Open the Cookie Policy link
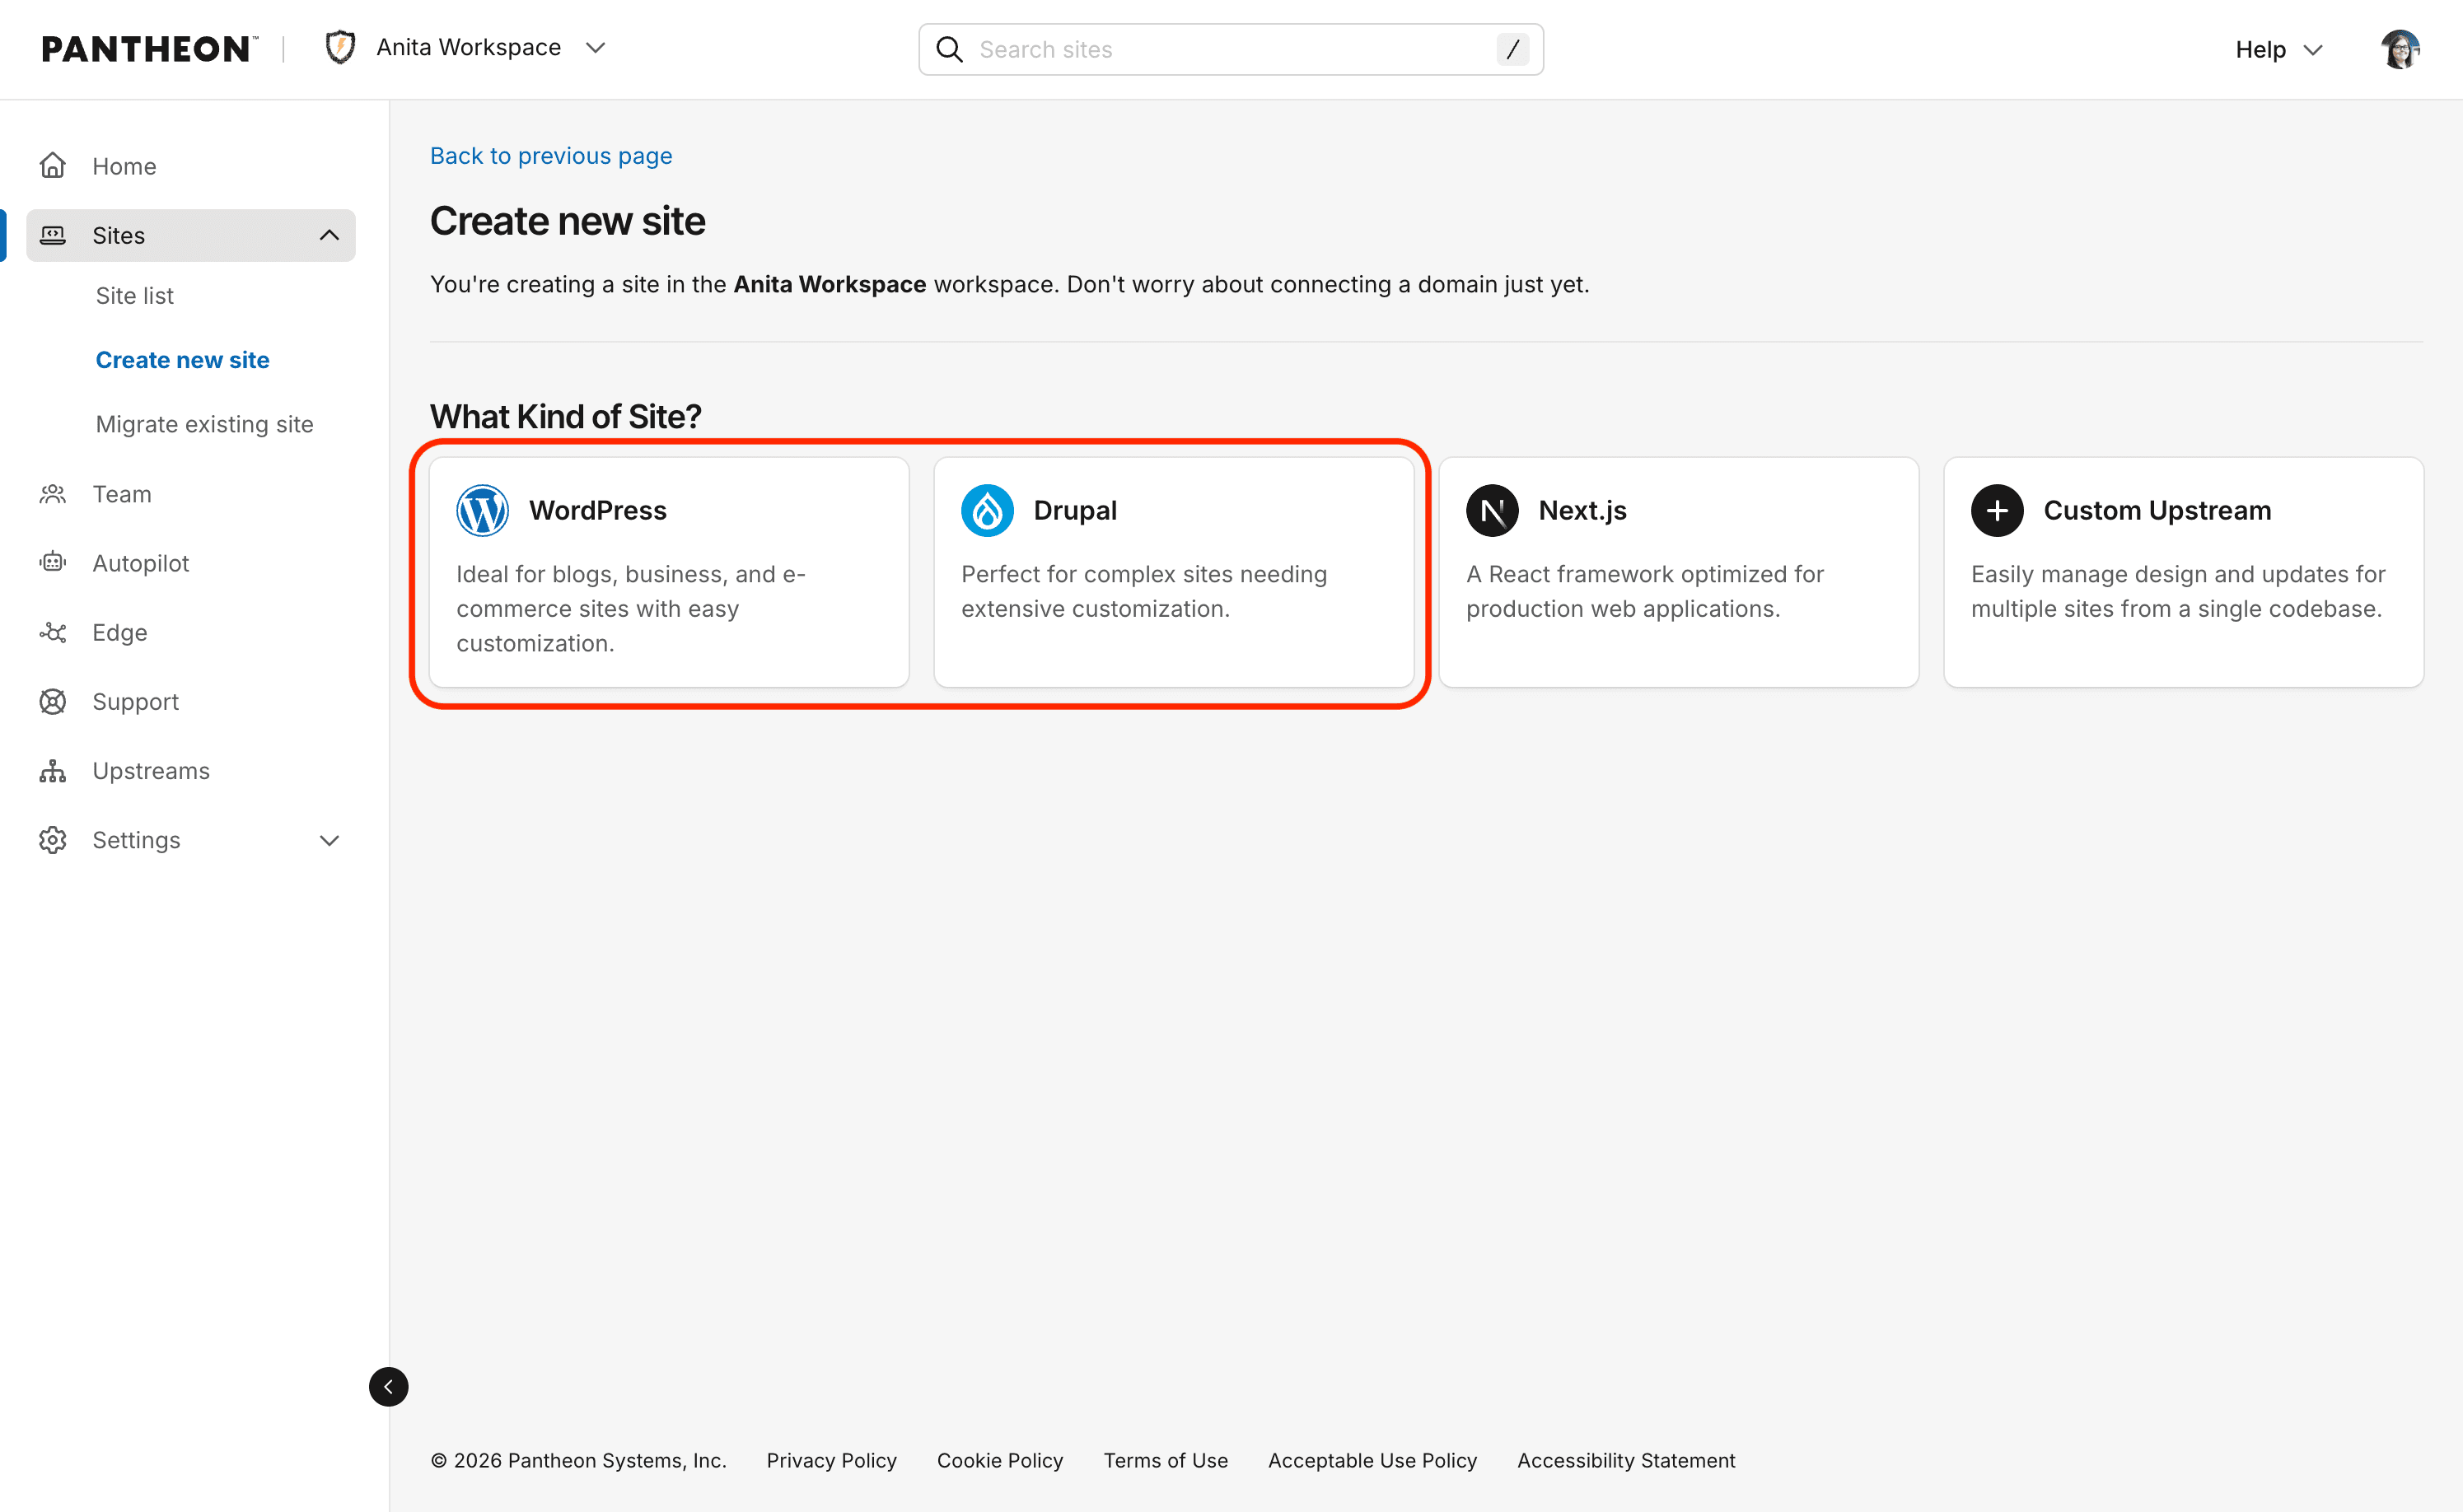 pyautogui.click(x=1000, y=1460)
